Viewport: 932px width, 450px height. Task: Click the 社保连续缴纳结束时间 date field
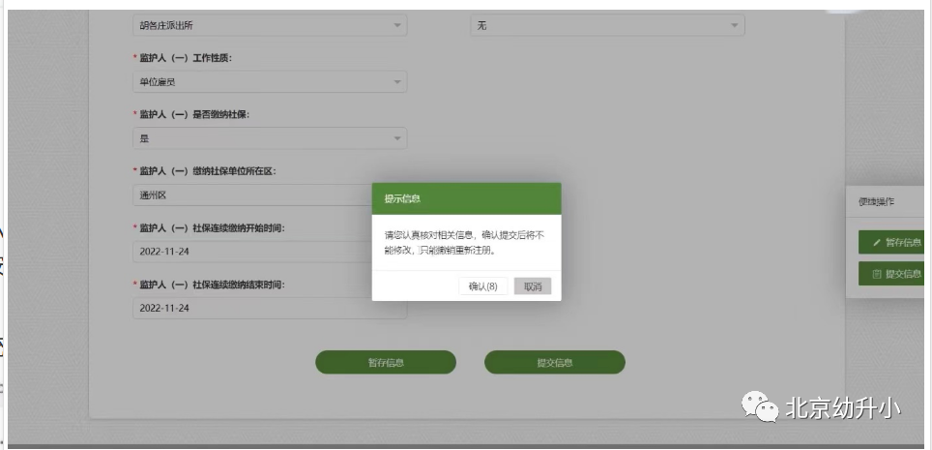point(270,309)
